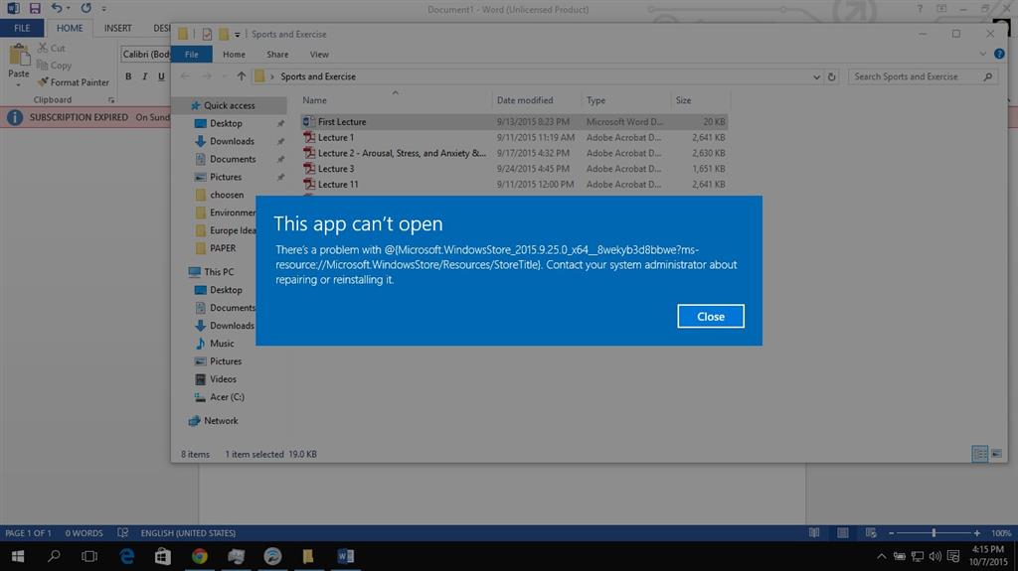Select the Lecture 1 PDF file
Image resolution: width=1018 pixels, height=571 pixels.
pos(514,138)
